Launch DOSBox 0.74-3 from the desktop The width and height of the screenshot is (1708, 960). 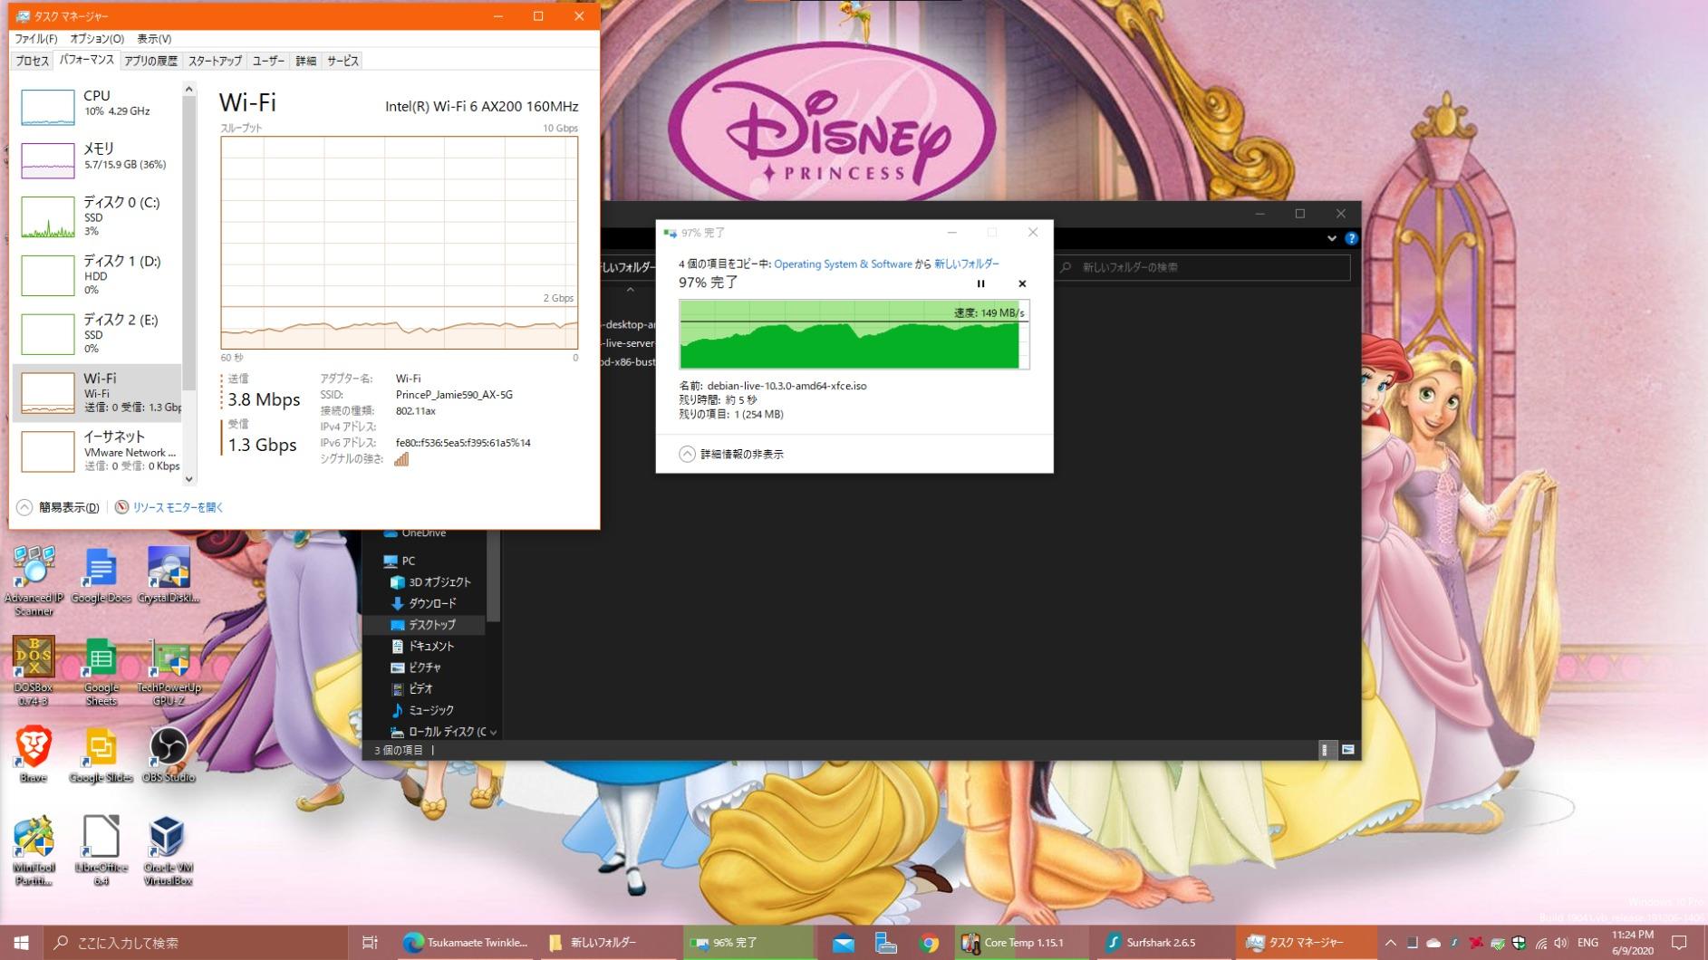pos(34,671)
